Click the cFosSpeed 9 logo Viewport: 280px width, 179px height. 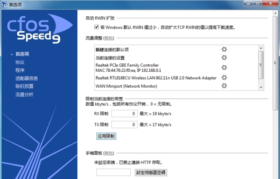(x=40, y=29)
